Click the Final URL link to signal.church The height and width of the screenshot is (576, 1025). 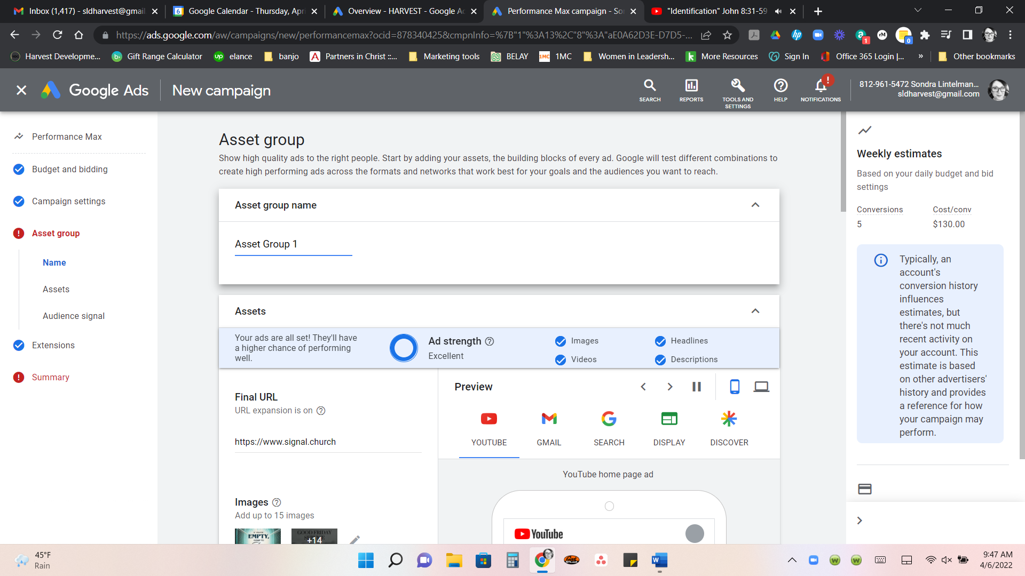pos(285,442)
